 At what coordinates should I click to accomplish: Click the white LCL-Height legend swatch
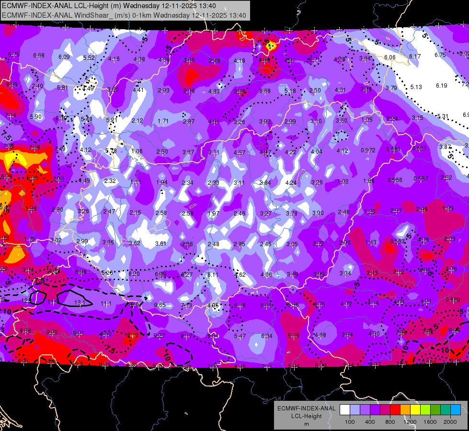click(345, 410)
